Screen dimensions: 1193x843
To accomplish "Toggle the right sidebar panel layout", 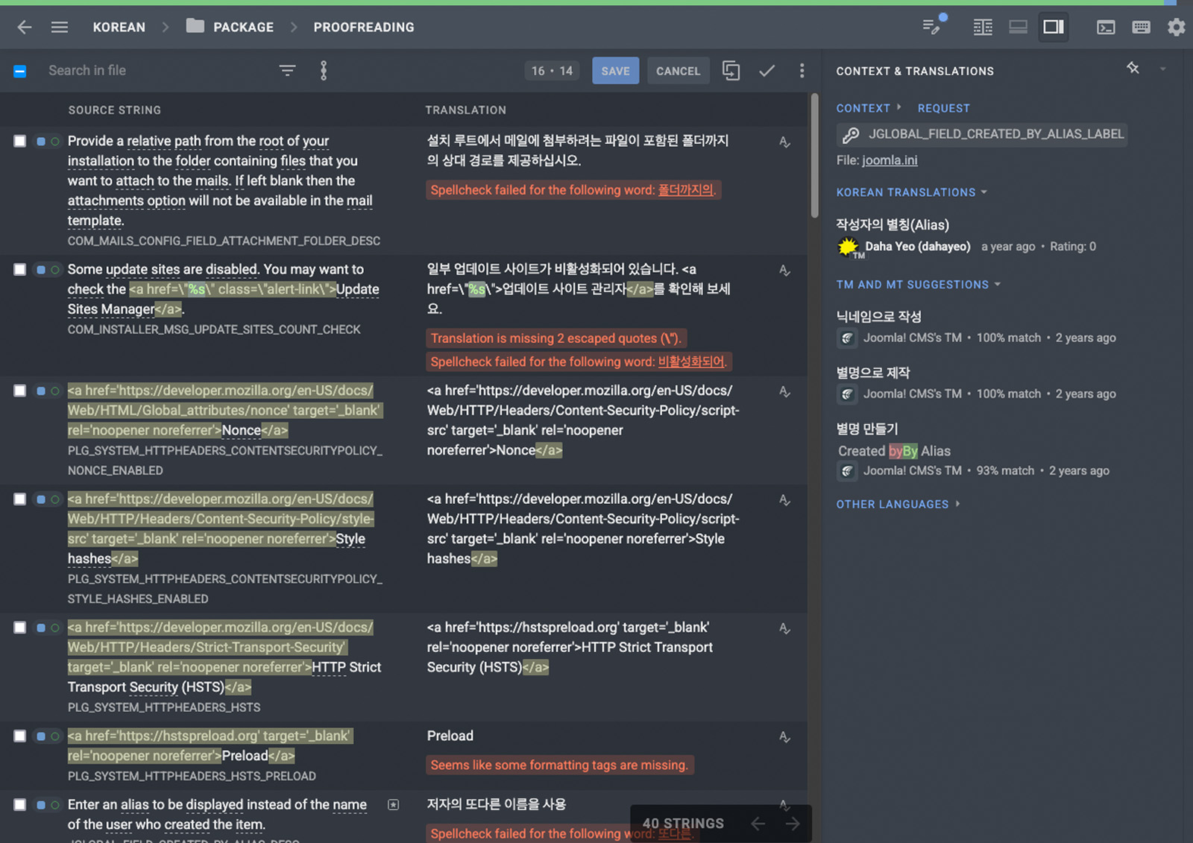I will coord(1053,27).
